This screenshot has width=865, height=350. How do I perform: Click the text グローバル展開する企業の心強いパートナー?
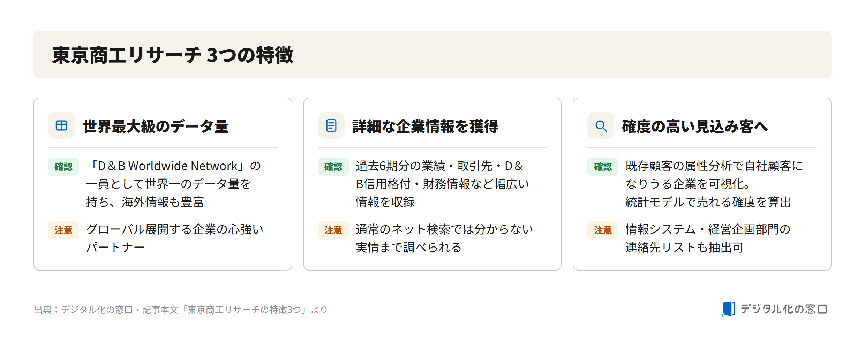click(175, 238)
